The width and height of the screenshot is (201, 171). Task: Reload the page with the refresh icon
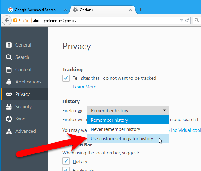coord(187,20)
